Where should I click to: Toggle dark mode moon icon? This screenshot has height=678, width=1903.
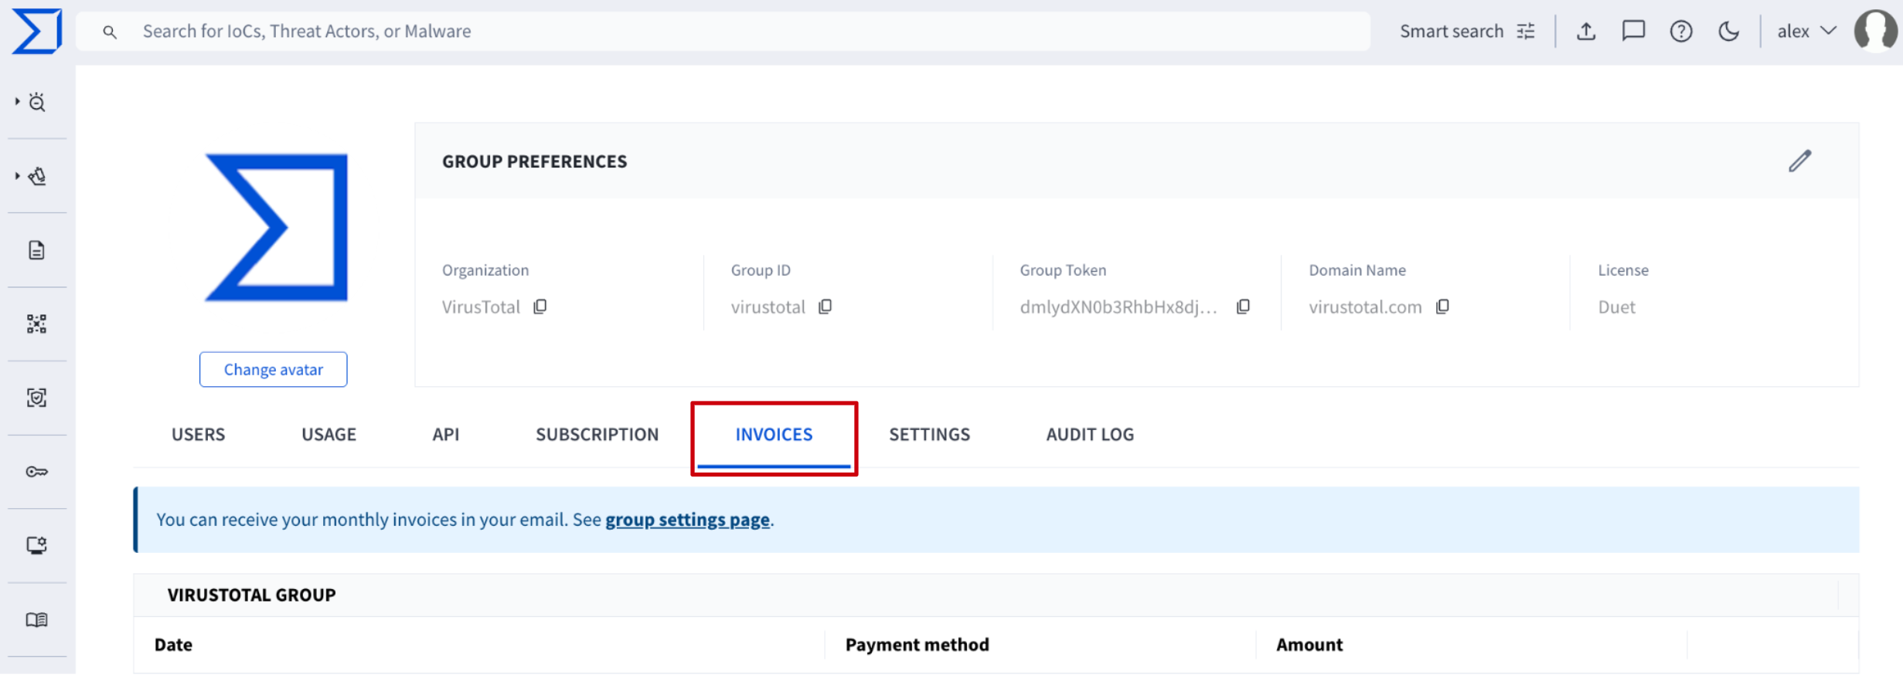[1729, 31]
